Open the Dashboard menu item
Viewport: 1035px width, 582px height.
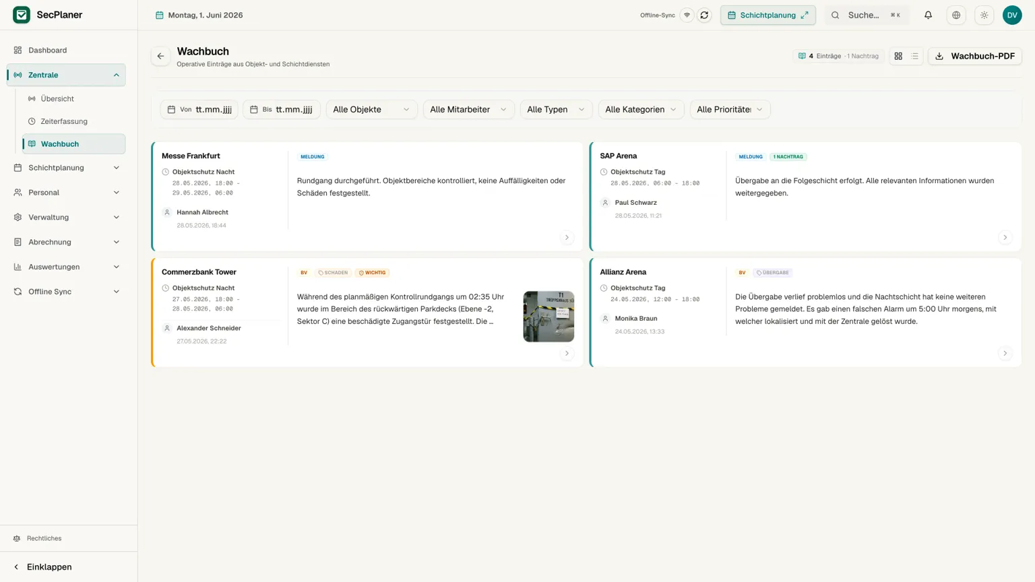tap(66, 50)
